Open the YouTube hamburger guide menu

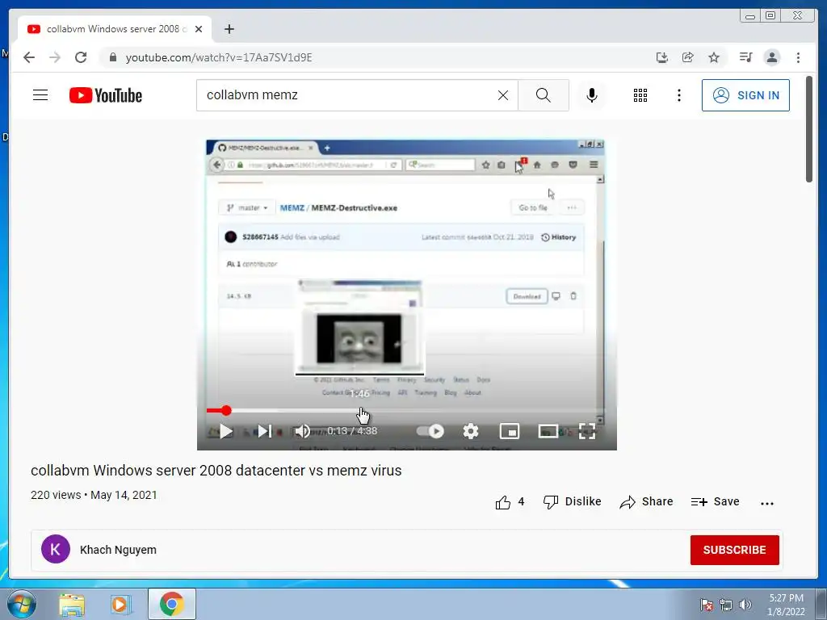click(40, 95)
